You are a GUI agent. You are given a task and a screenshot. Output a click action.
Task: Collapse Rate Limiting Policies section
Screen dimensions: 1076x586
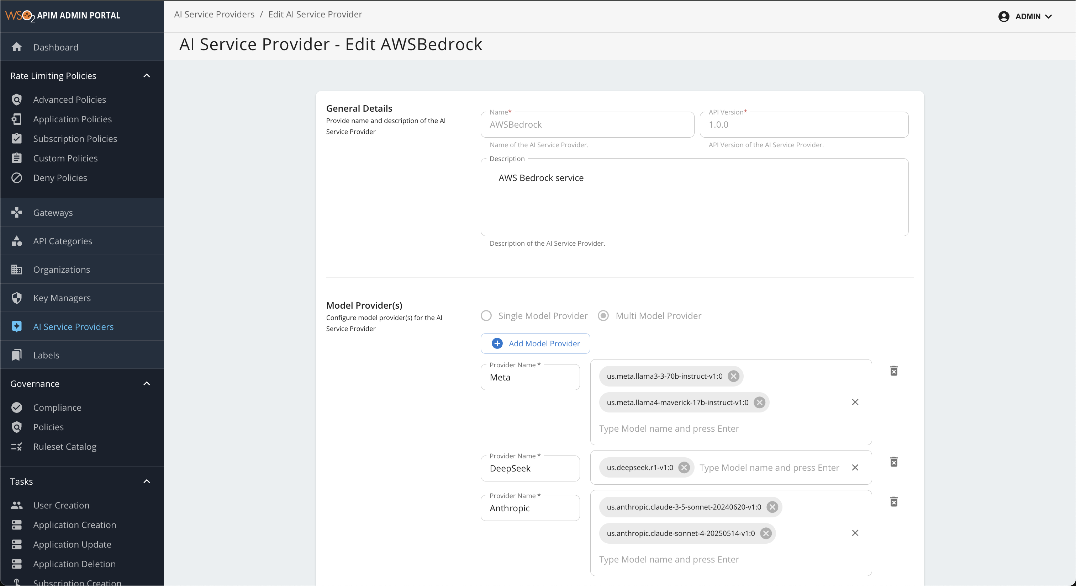pyautogui.click(x=147, y=75)
